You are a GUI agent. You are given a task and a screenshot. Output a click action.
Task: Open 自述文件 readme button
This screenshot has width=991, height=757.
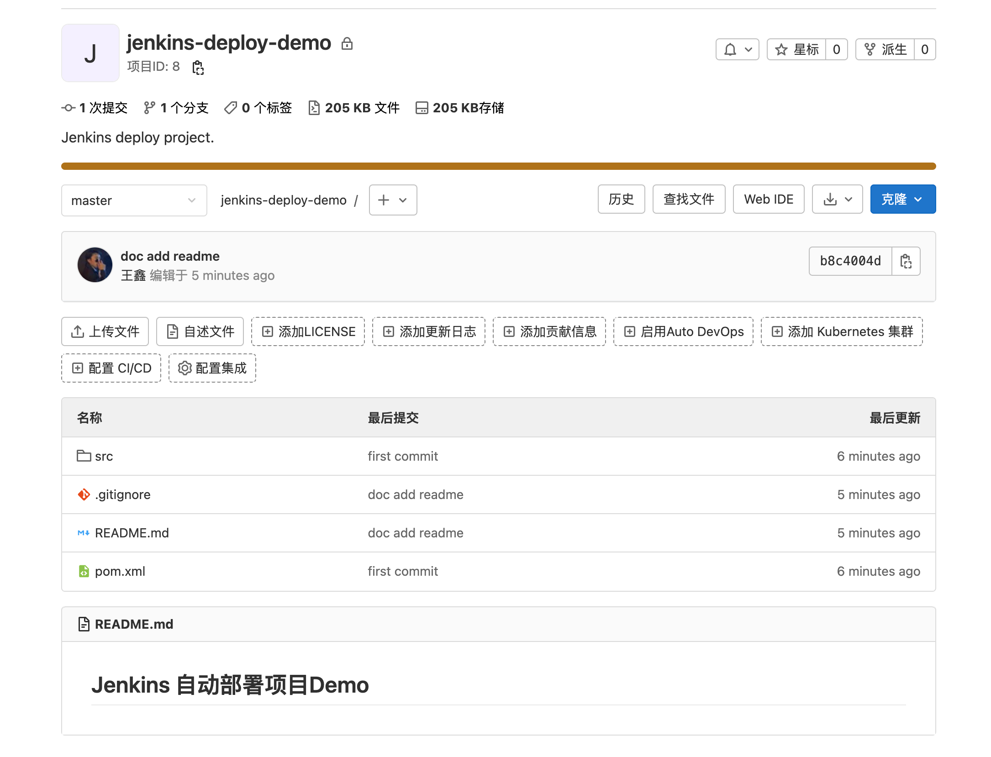tap(200, 331)
